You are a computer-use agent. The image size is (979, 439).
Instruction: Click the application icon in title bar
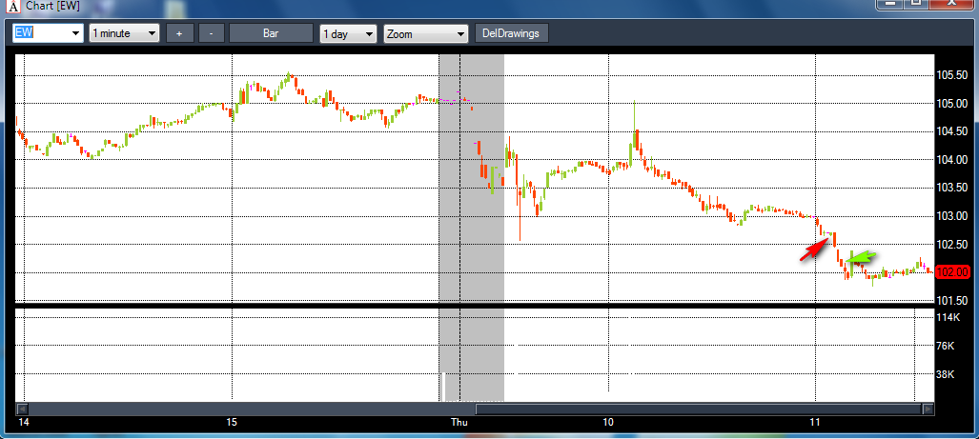point(11,9)
